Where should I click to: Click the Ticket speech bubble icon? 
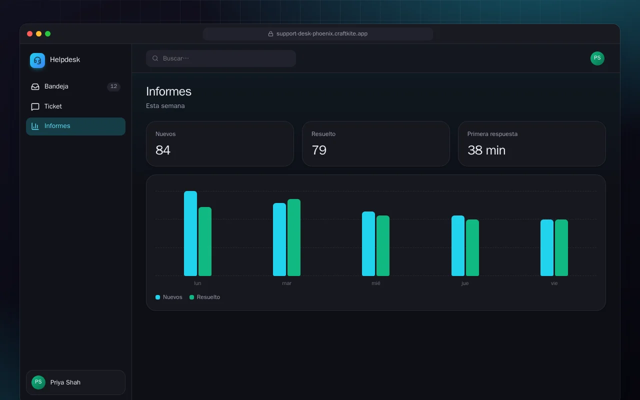pyautogui.click(x=35, y=106)
